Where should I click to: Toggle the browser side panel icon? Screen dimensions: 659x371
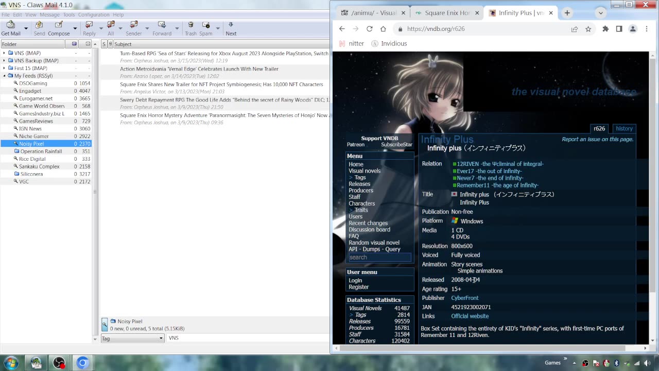pyautogui.click(x=619, y=29)
